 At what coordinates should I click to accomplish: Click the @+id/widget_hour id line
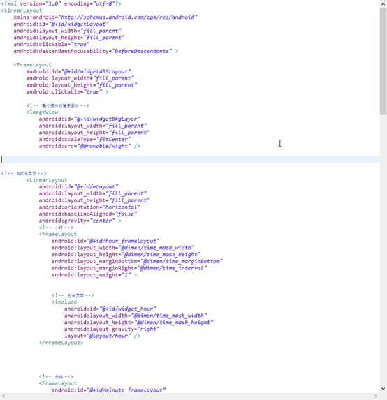[110, 309]
